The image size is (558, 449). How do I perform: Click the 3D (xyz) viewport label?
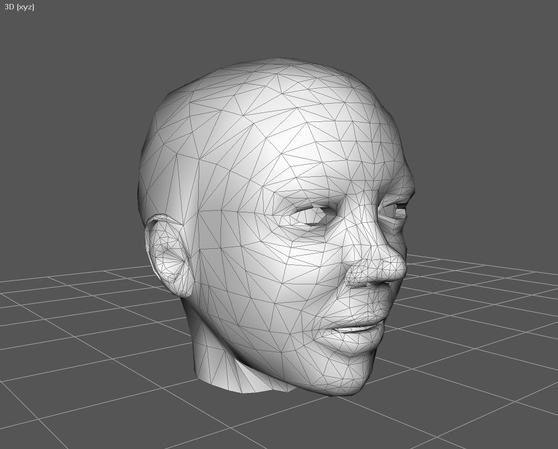pos(19,7)
